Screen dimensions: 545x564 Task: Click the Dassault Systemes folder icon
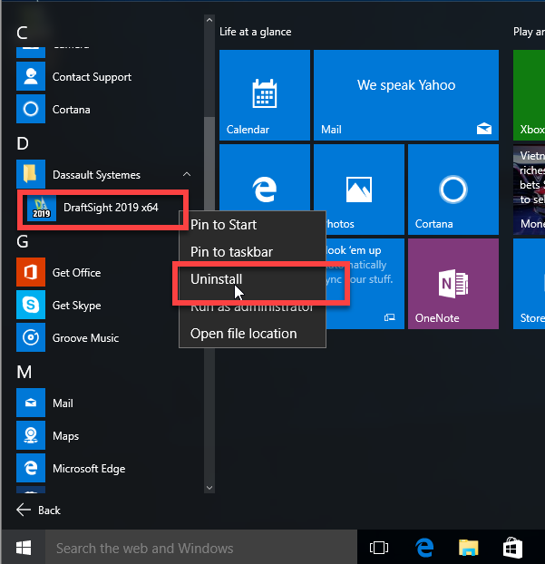coord(31,174)
